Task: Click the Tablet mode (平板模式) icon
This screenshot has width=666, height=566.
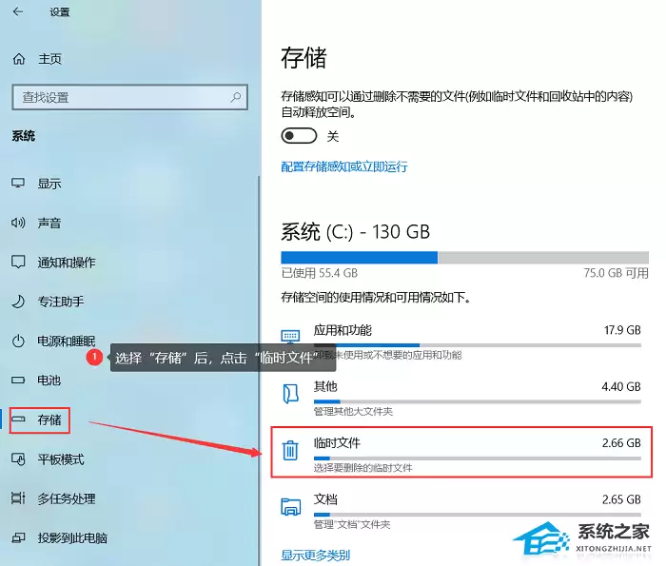Action: [x=18, y=459]
